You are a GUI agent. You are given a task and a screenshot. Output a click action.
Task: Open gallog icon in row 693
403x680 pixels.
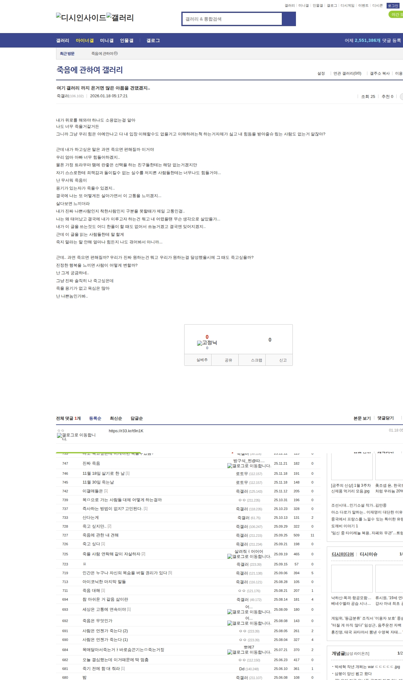pos(249,612)
